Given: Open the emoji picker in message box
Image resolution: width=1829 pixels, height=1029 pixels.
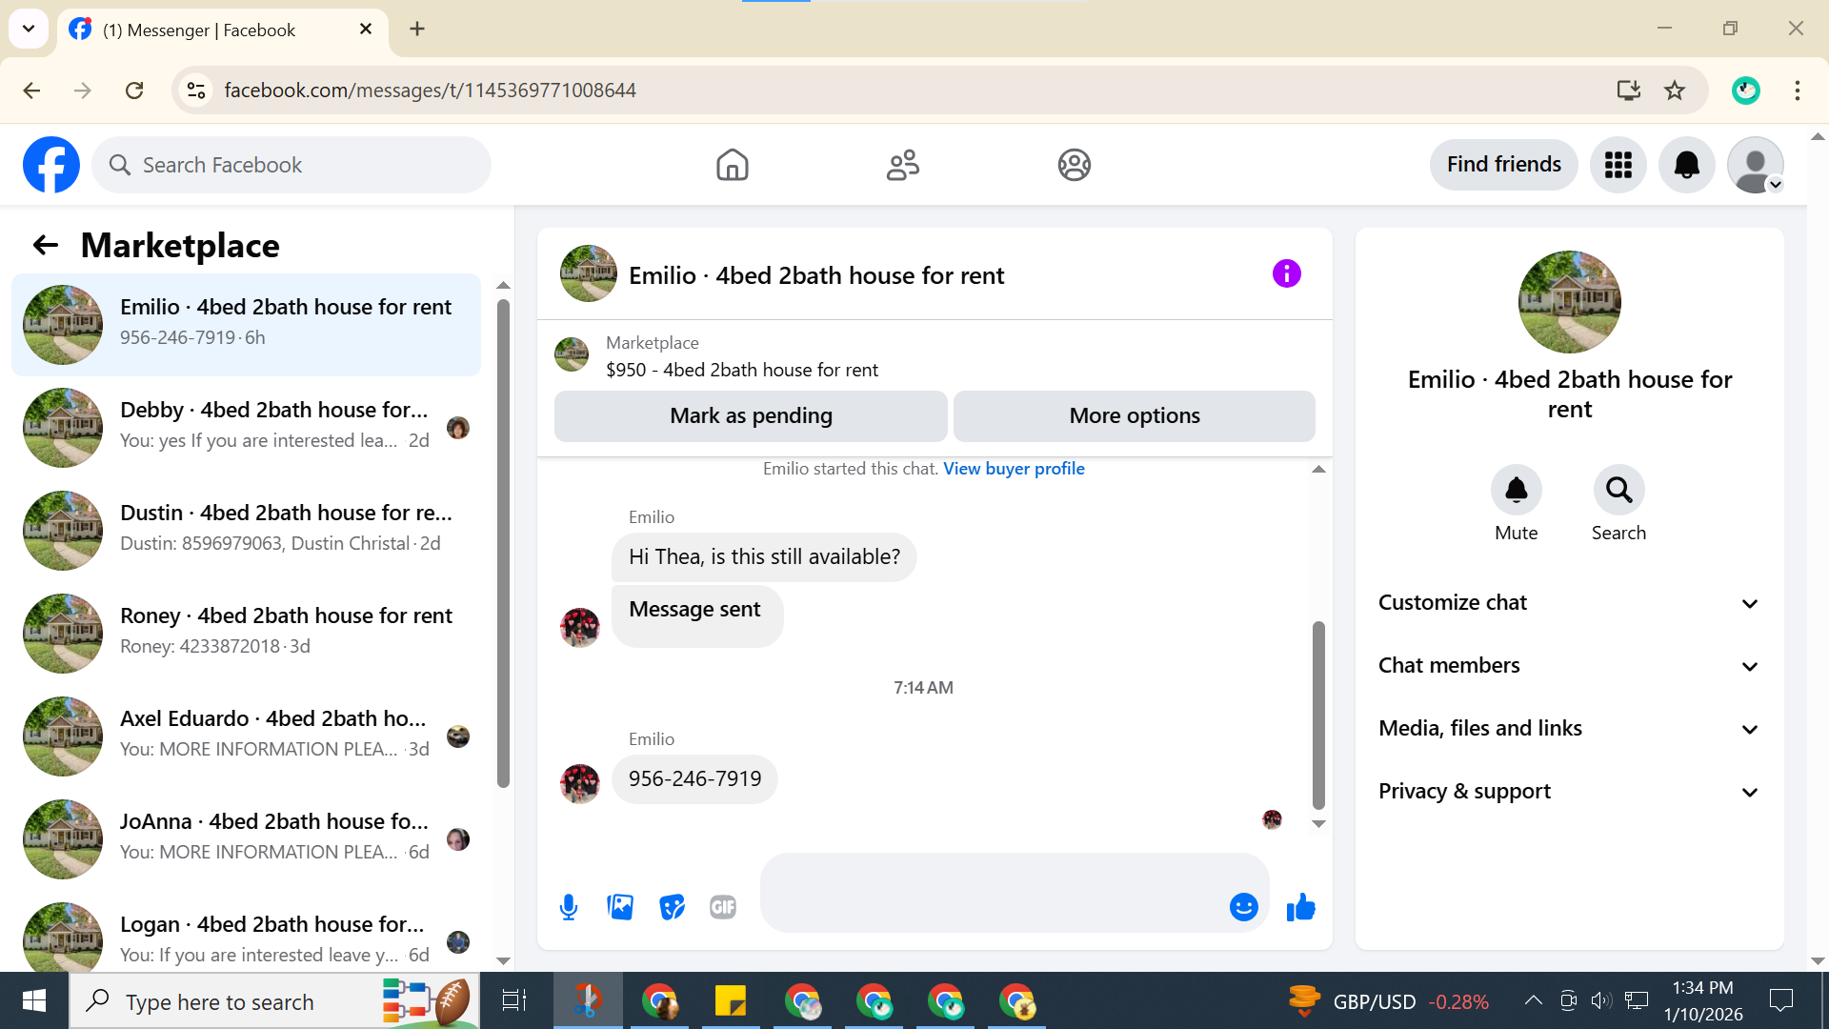Looking at the screenshot, I should click(x=1243, y=907).
